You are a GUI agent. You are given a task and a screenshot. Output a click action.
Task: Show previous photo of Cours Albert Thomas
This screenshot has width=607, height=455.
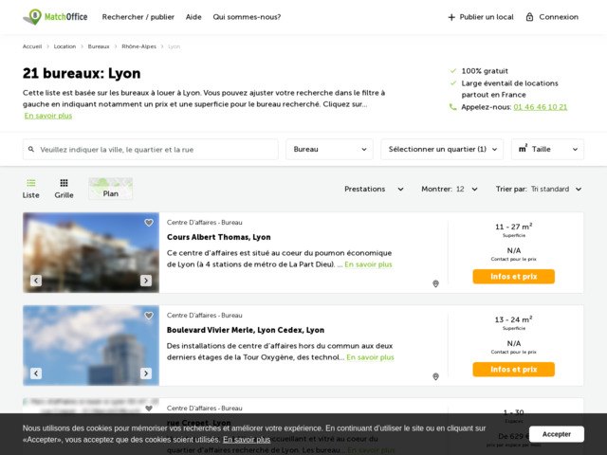tap(36, 281)
